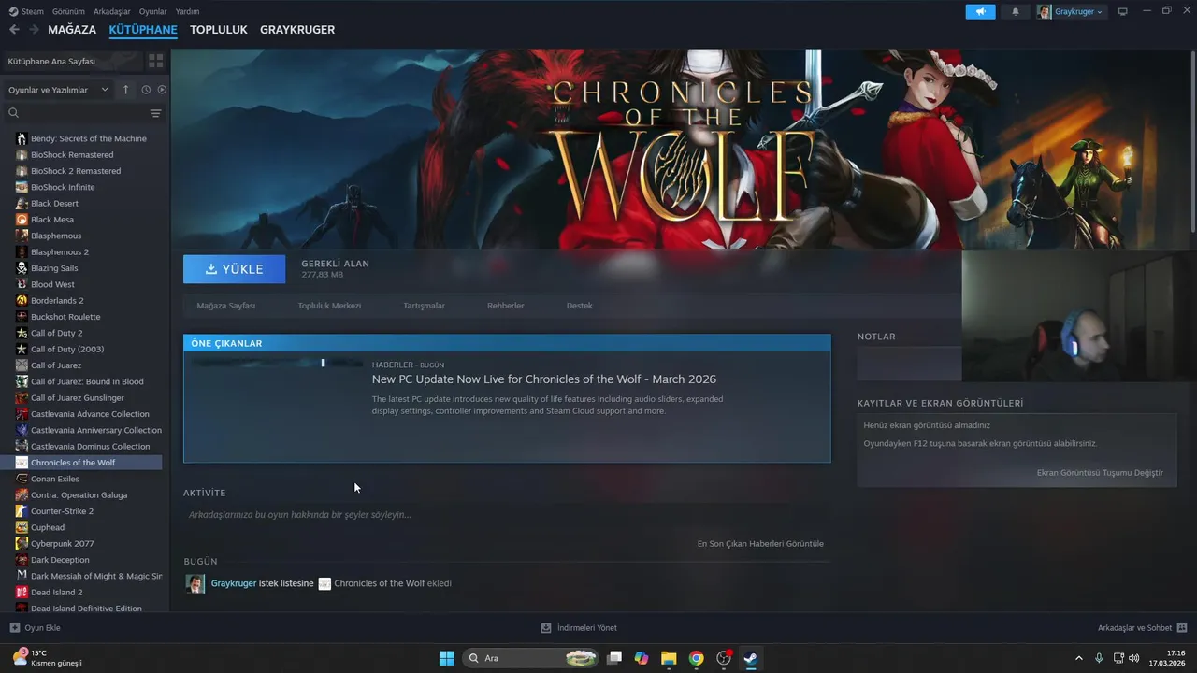Click the Steam taskbar icon
1197x673 pixels.
coord(750,658)
